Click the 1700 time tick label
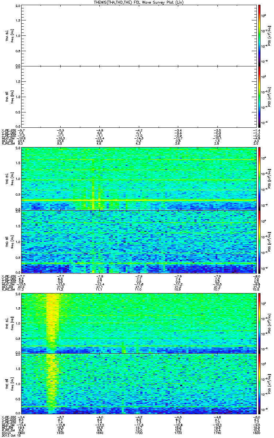 [138, 433]
